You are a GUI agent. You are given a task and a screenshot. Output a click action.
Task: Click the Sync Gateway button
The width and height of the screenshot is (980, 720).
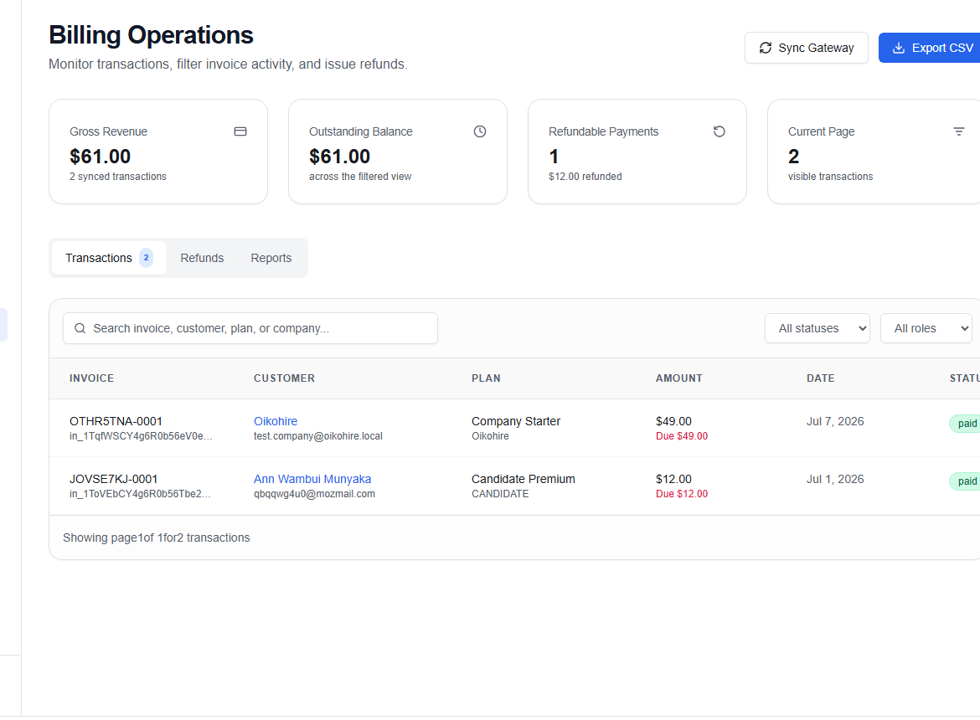(x=807, y=48)
